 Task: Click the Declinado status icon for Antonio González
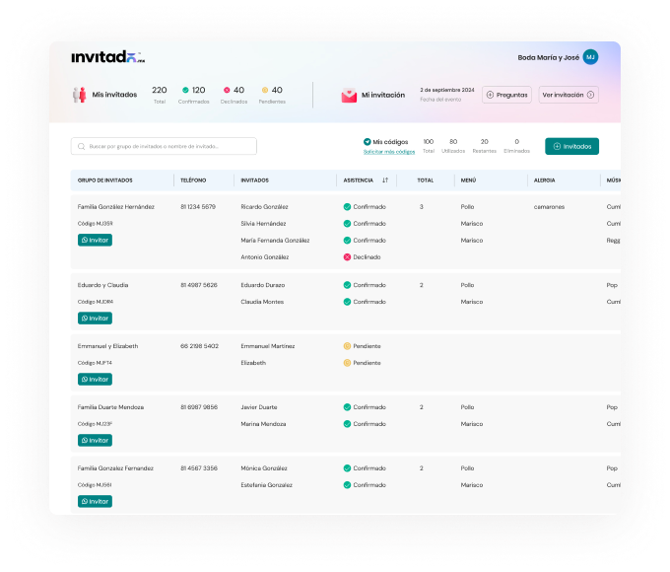point(347,256)
